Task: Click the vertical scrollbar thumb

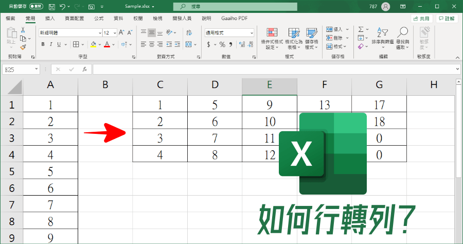Action: click(458, 131)
